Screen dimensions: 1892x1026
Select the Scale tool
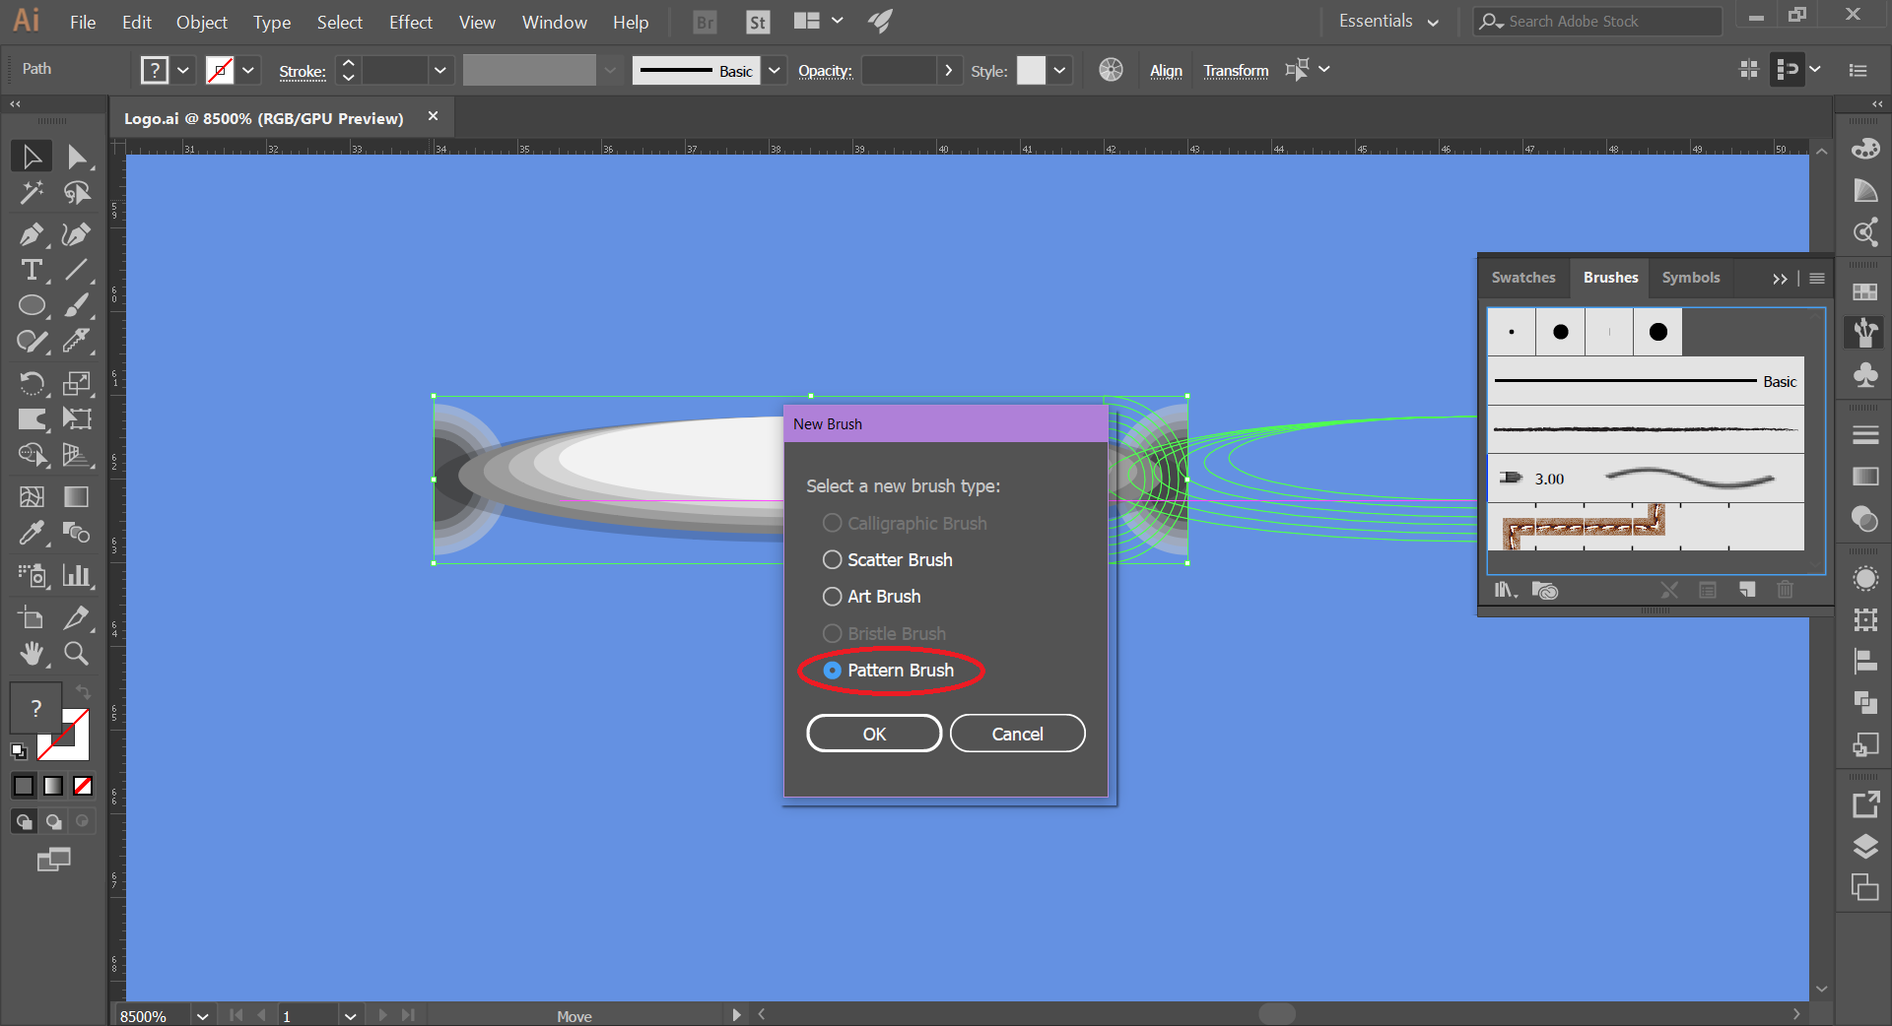pos(77,383)
